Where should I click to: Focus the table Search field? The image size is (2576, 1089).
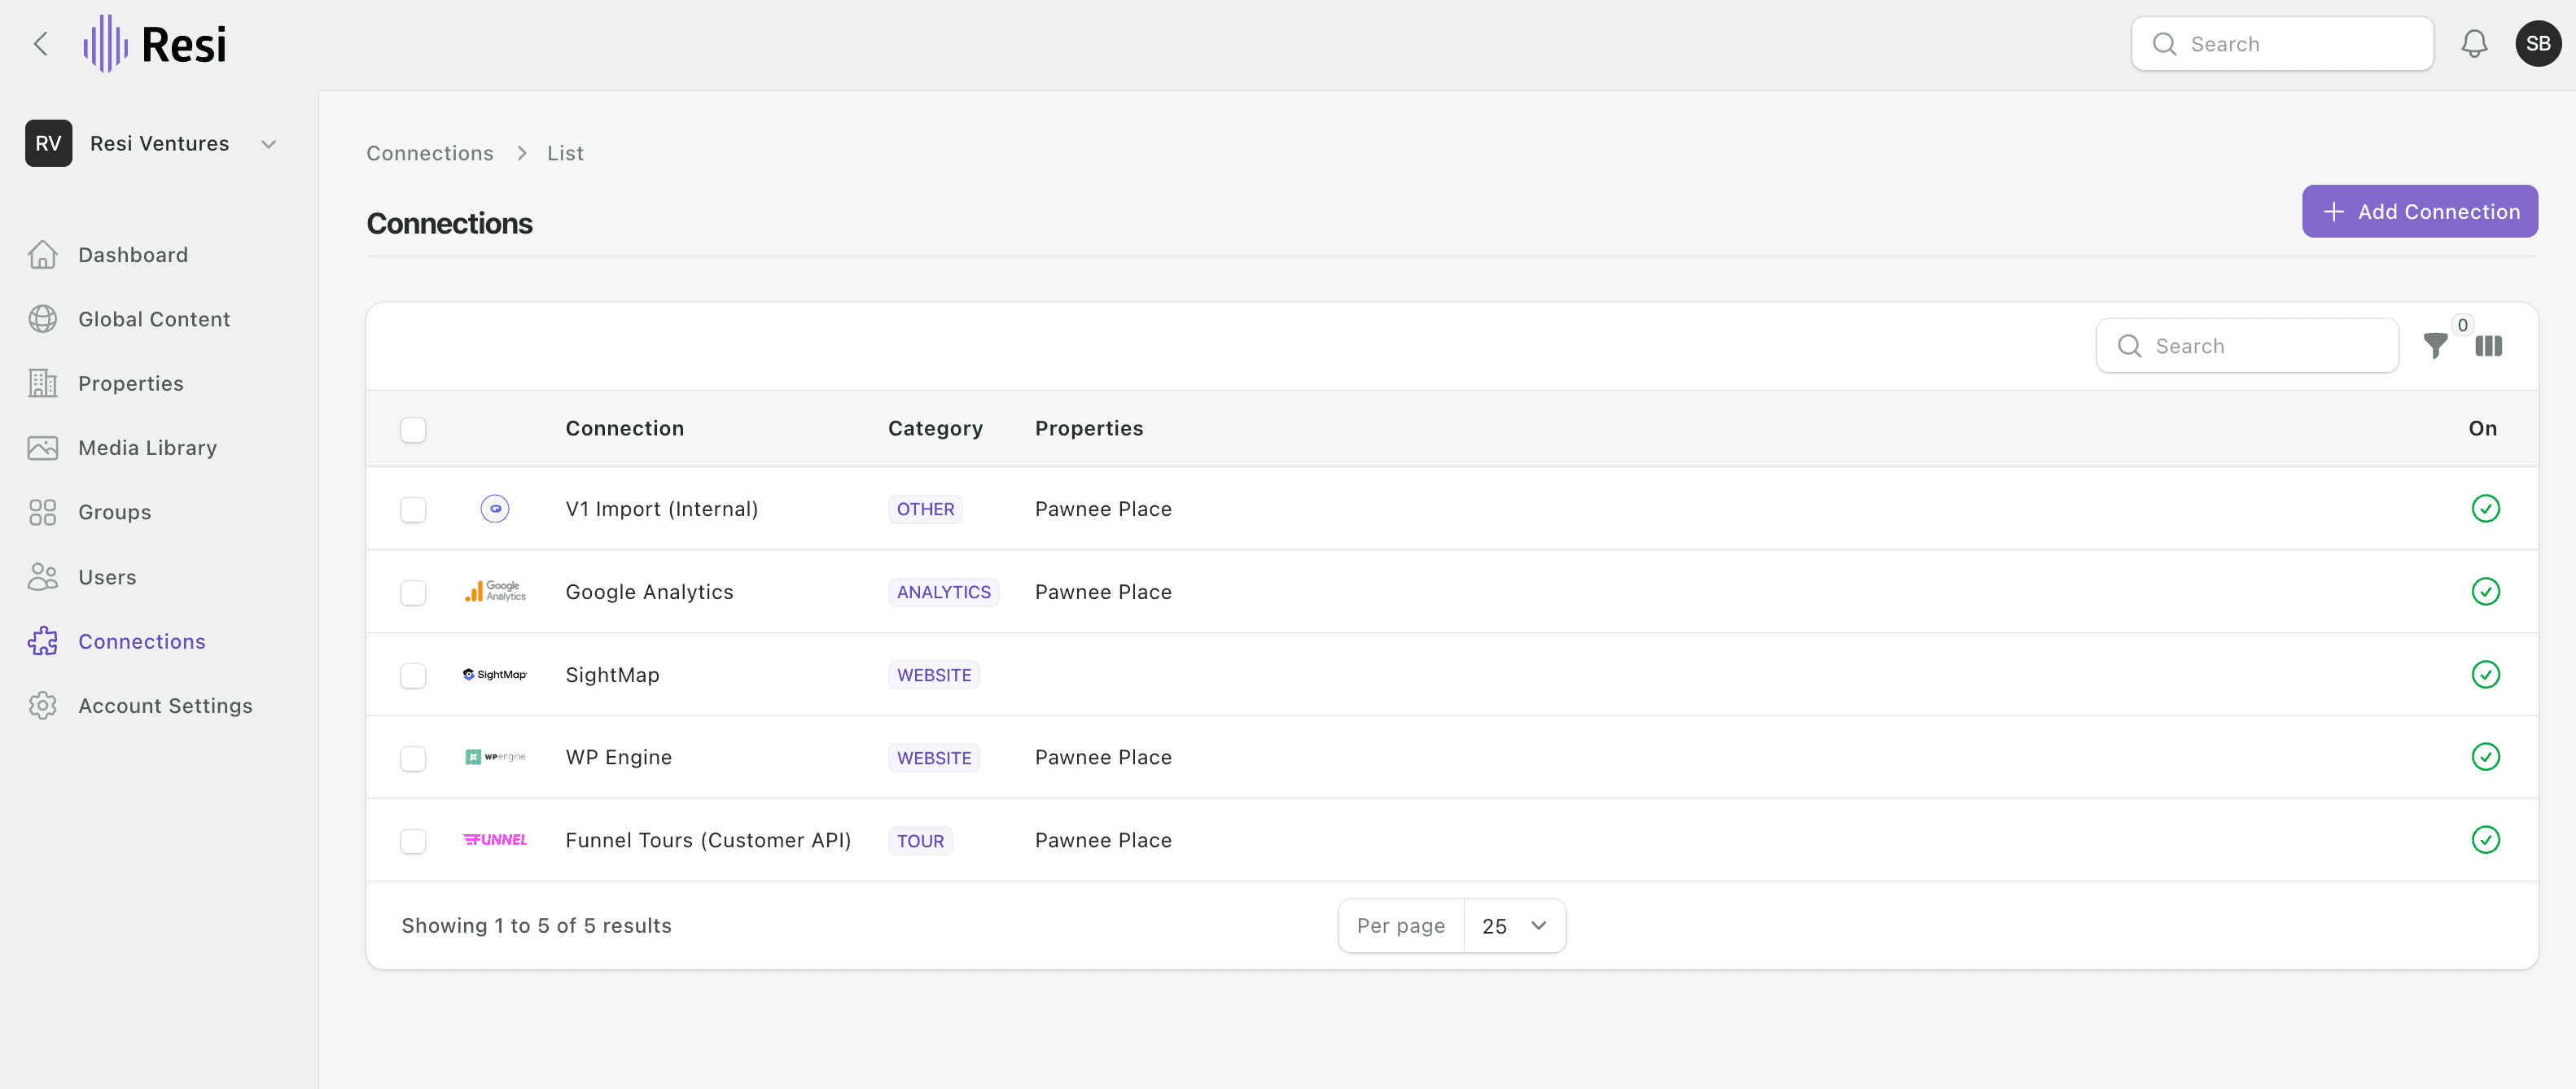coord(2247,346)
